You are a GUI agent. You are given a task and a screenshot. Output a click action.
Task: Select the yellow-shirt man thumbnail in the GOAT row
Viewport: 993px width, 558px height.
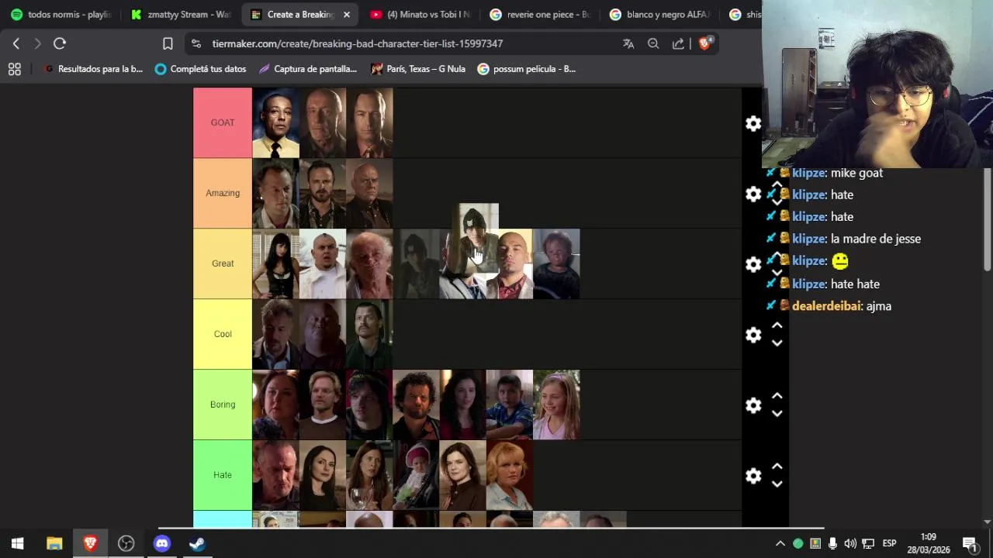[275, 122]
